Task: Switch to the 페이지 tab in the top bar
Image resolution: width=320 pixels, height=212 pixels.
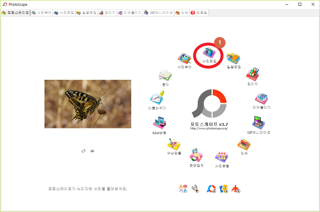Action: (107, 13)
